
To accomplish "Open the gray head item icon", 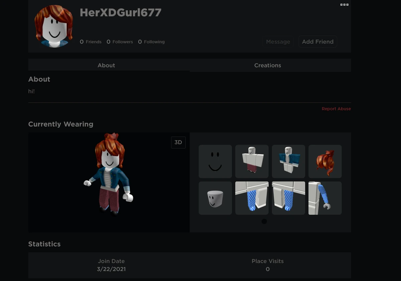I will (x=215, y=198).
